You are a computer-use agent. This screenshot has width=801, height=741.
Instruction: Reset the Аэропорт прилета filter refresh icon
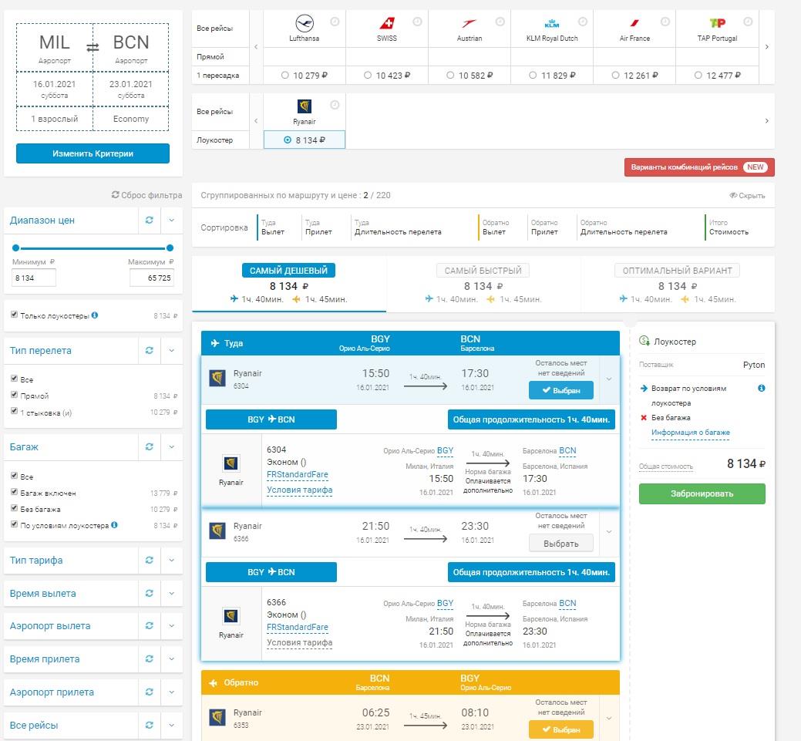pos(149,692)
